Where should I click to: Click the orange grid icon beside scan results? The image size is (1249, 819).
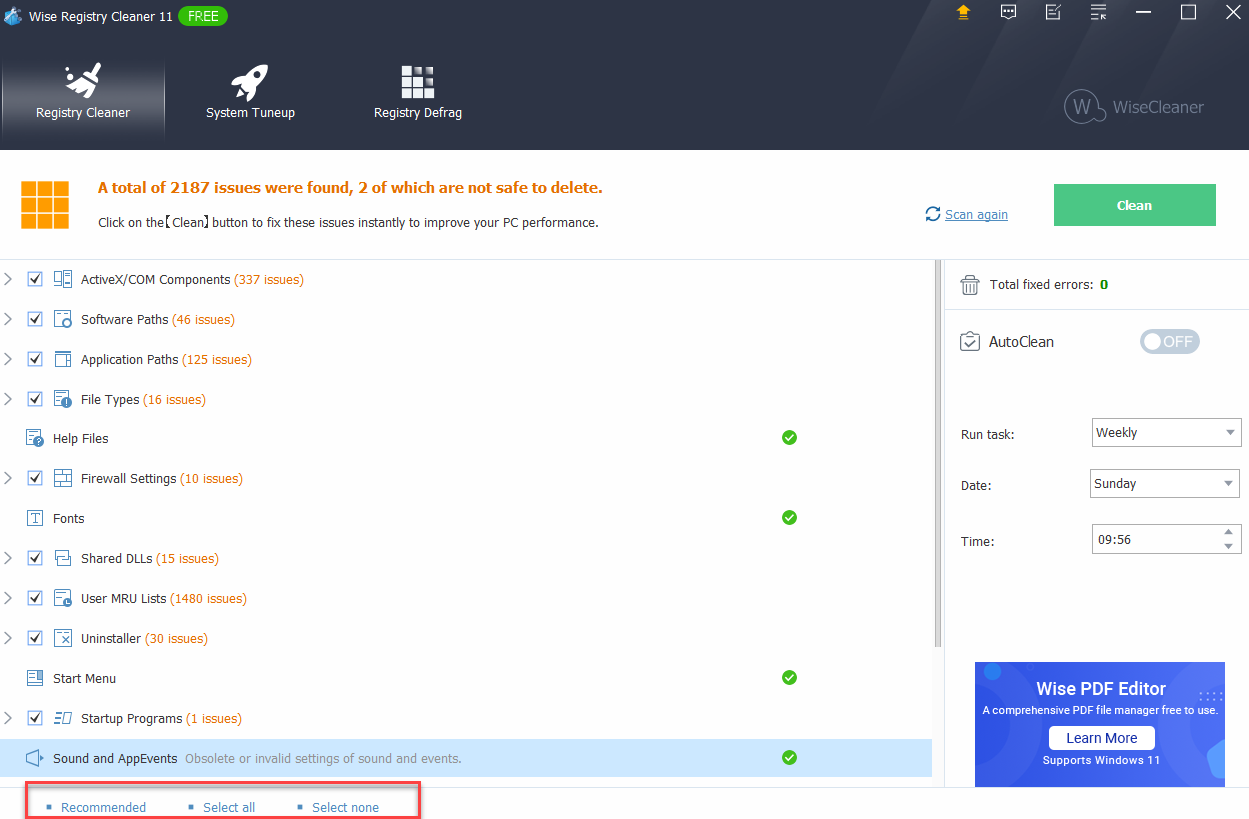click(x=45, y=205)
